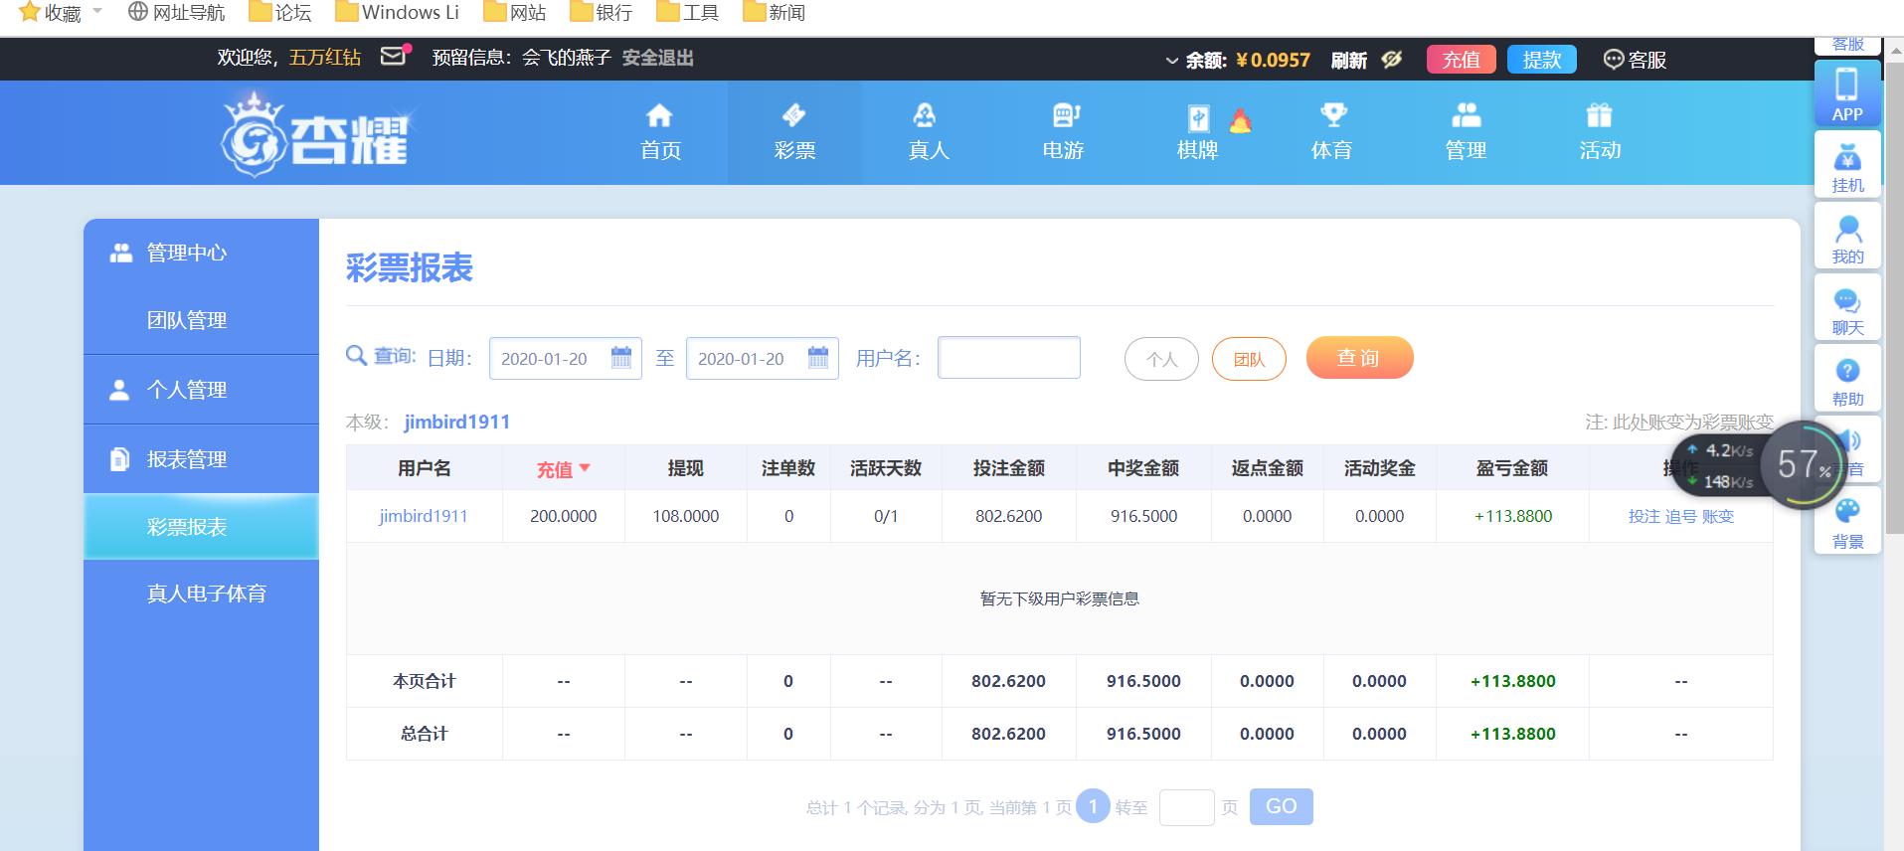Click 投注金额 column header
Image resolution: width=1904 pixels, height=851 pixels.
(1008, 468)
